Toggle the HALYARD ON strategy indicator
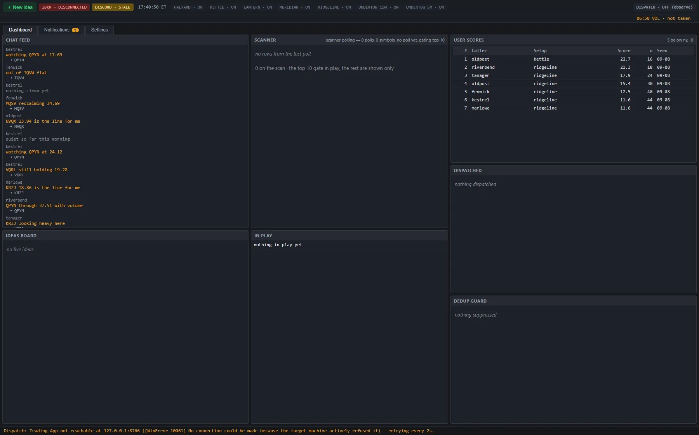This screenshot has height=435, width=699. coord(188,7)
